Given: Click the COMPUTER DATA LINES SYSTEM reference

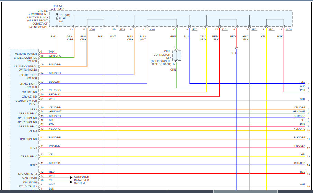Looking at the screenshot, I should [x=81, y=180].
